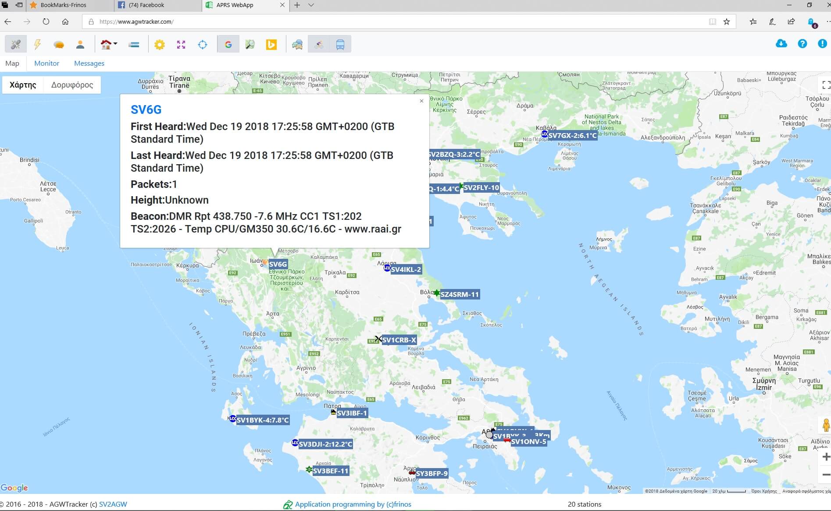Open the browser tab actions chevron
Image resolution: width=831 pixels, height=511 pixels.
pyautogui.click(x=311, y=5)
